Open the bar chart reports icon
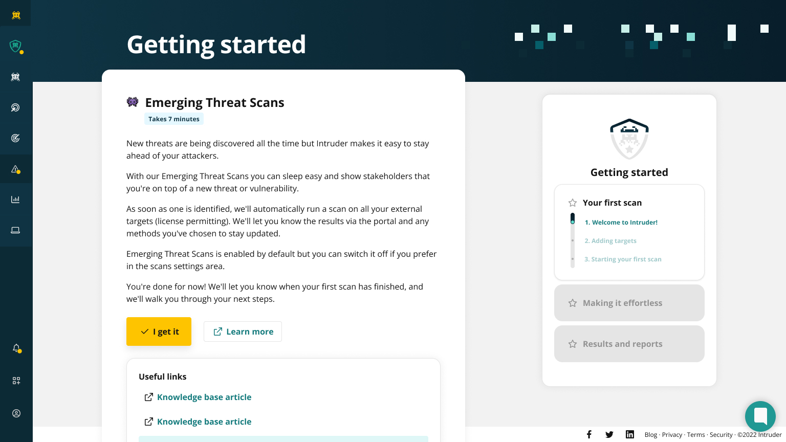Screen dimensions: 786x442 pyautogui.click(x=16, y=200)
